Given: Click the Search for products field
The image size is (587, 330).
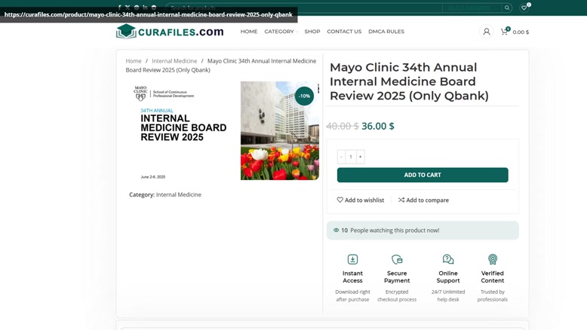Looking at the screenshot, I should pos(304,8).
